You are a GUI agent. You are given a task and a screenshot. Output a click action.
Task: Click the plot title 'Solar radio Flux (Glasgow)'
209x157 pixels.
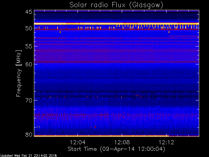point(116,5)
